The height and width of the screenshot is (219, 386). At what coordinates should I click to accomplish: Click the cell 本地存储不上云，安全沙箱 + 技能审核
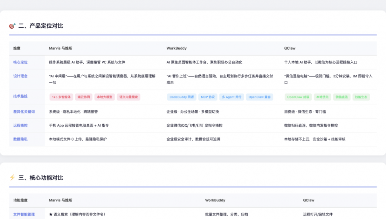315,139
